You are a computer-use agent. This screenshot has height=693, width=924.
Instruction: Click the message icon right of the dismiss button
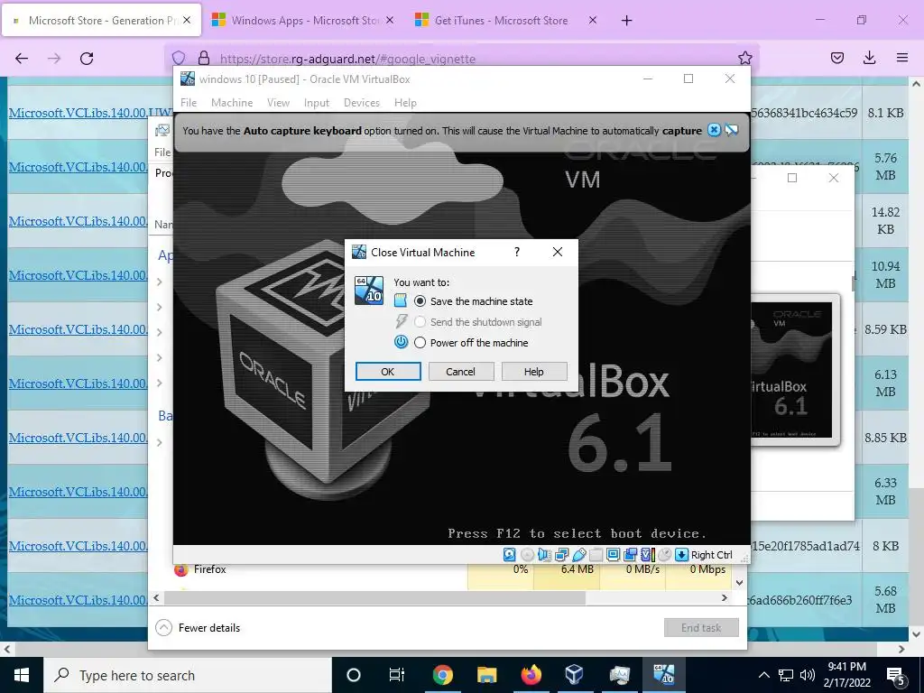731,130
